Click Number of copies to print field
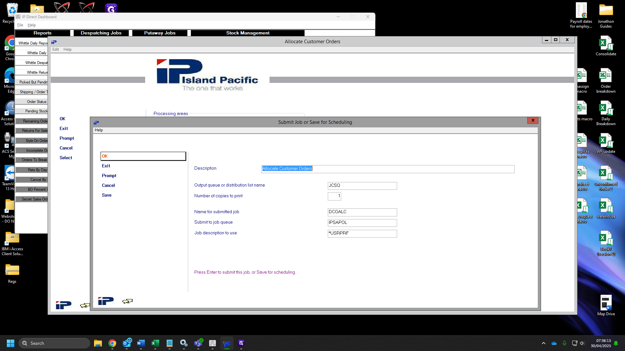 tap(334, 196)
